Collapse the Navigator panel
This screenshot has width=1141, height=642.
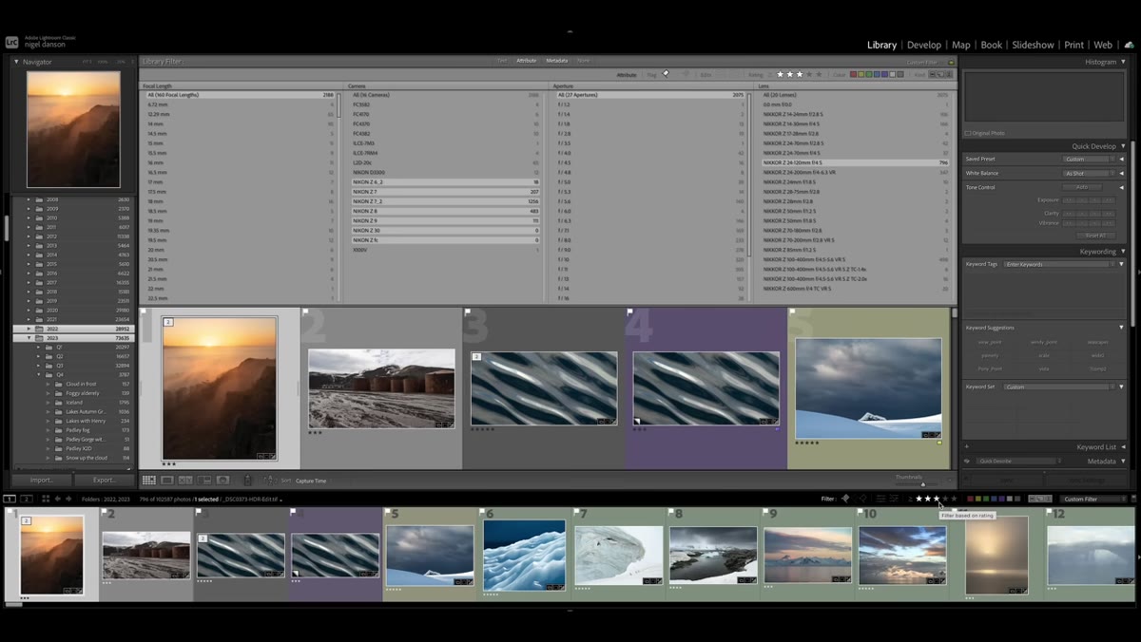coord(16,62)
